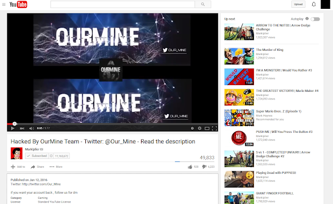
Task: Enter fullscreen mode
Action: point(214,128)
